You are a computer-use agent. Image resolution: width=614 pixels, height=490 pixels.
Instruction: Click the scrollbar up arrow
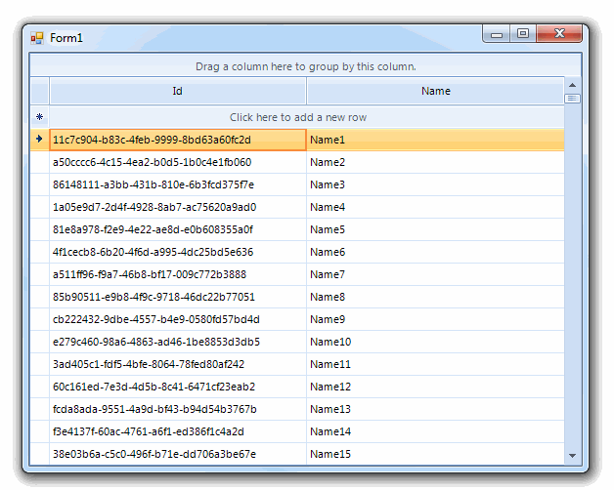coord(572,85)
